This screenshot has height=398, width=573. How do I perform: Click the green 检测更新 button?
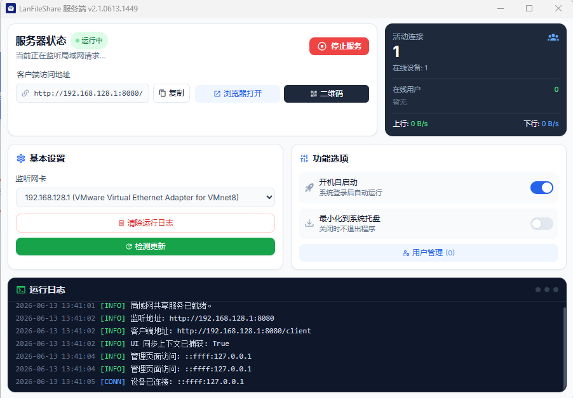click(x=145, y=247)
